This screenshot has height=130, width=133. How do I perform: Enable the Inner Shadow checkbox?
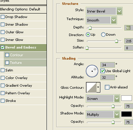[x=2, y=24]
